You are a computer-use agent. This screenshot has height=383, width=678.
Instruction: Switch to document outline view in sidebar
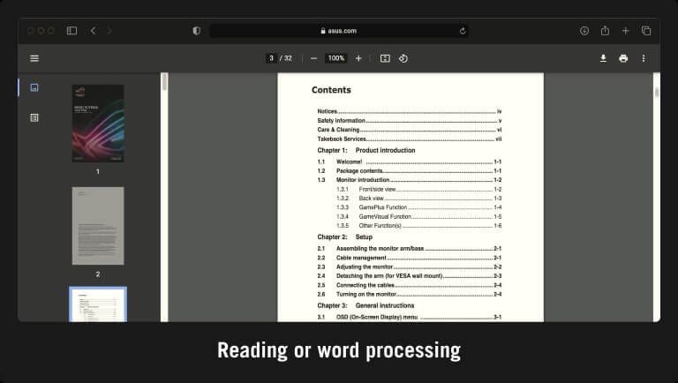(x=34, y=117)
